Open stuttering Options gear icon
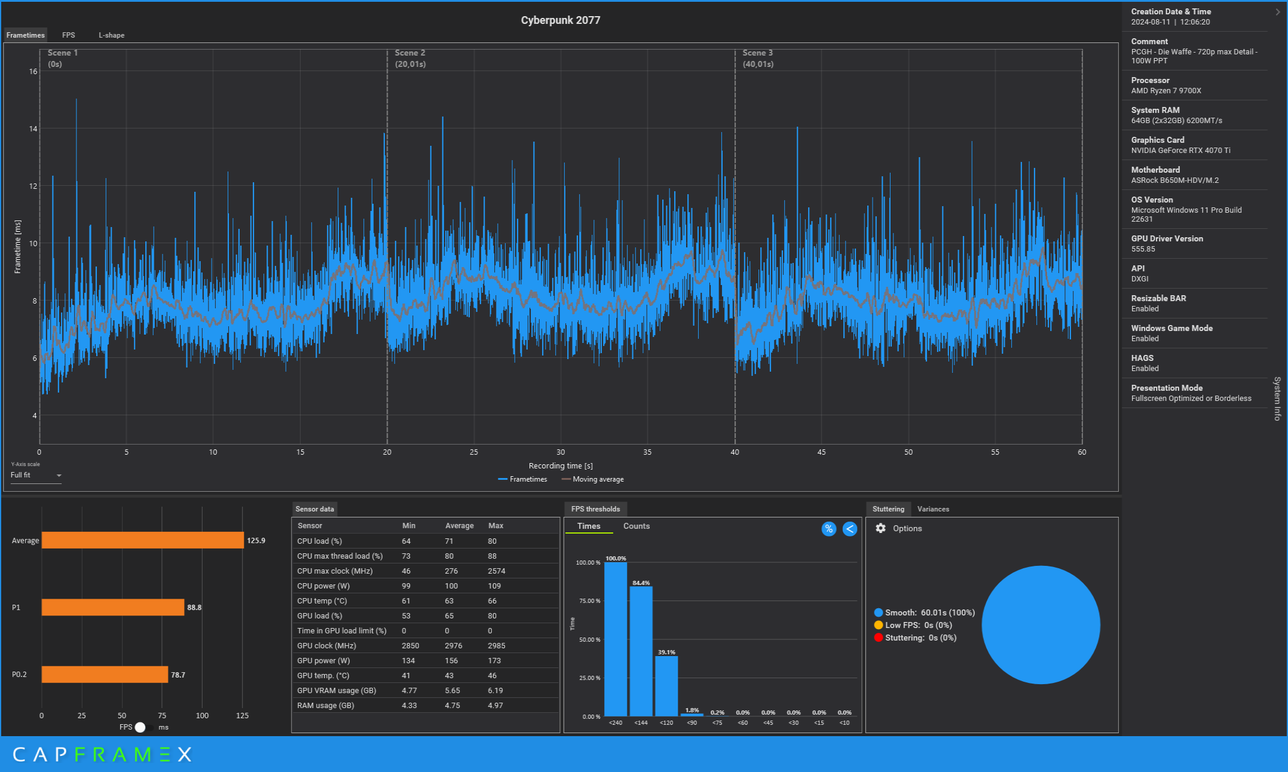1288x772 pixels. 880,528
